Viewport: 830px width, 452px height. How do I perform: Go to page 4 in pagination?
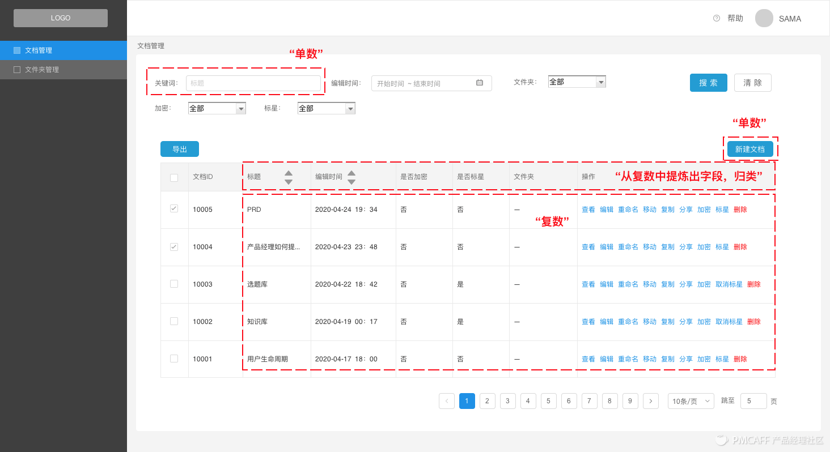(528, 401)
